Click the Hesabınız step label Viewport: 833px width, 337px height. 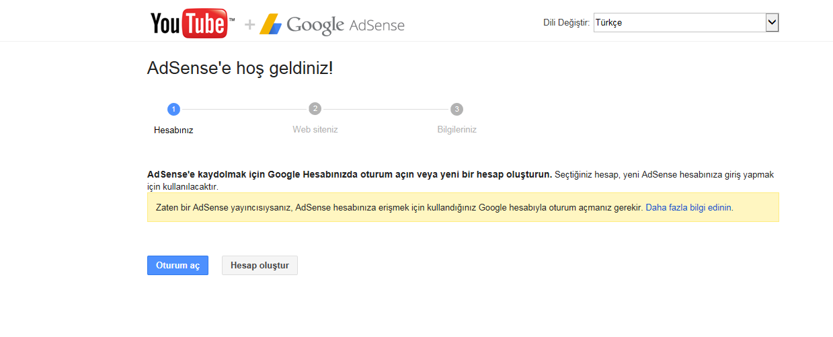(173, 130)
